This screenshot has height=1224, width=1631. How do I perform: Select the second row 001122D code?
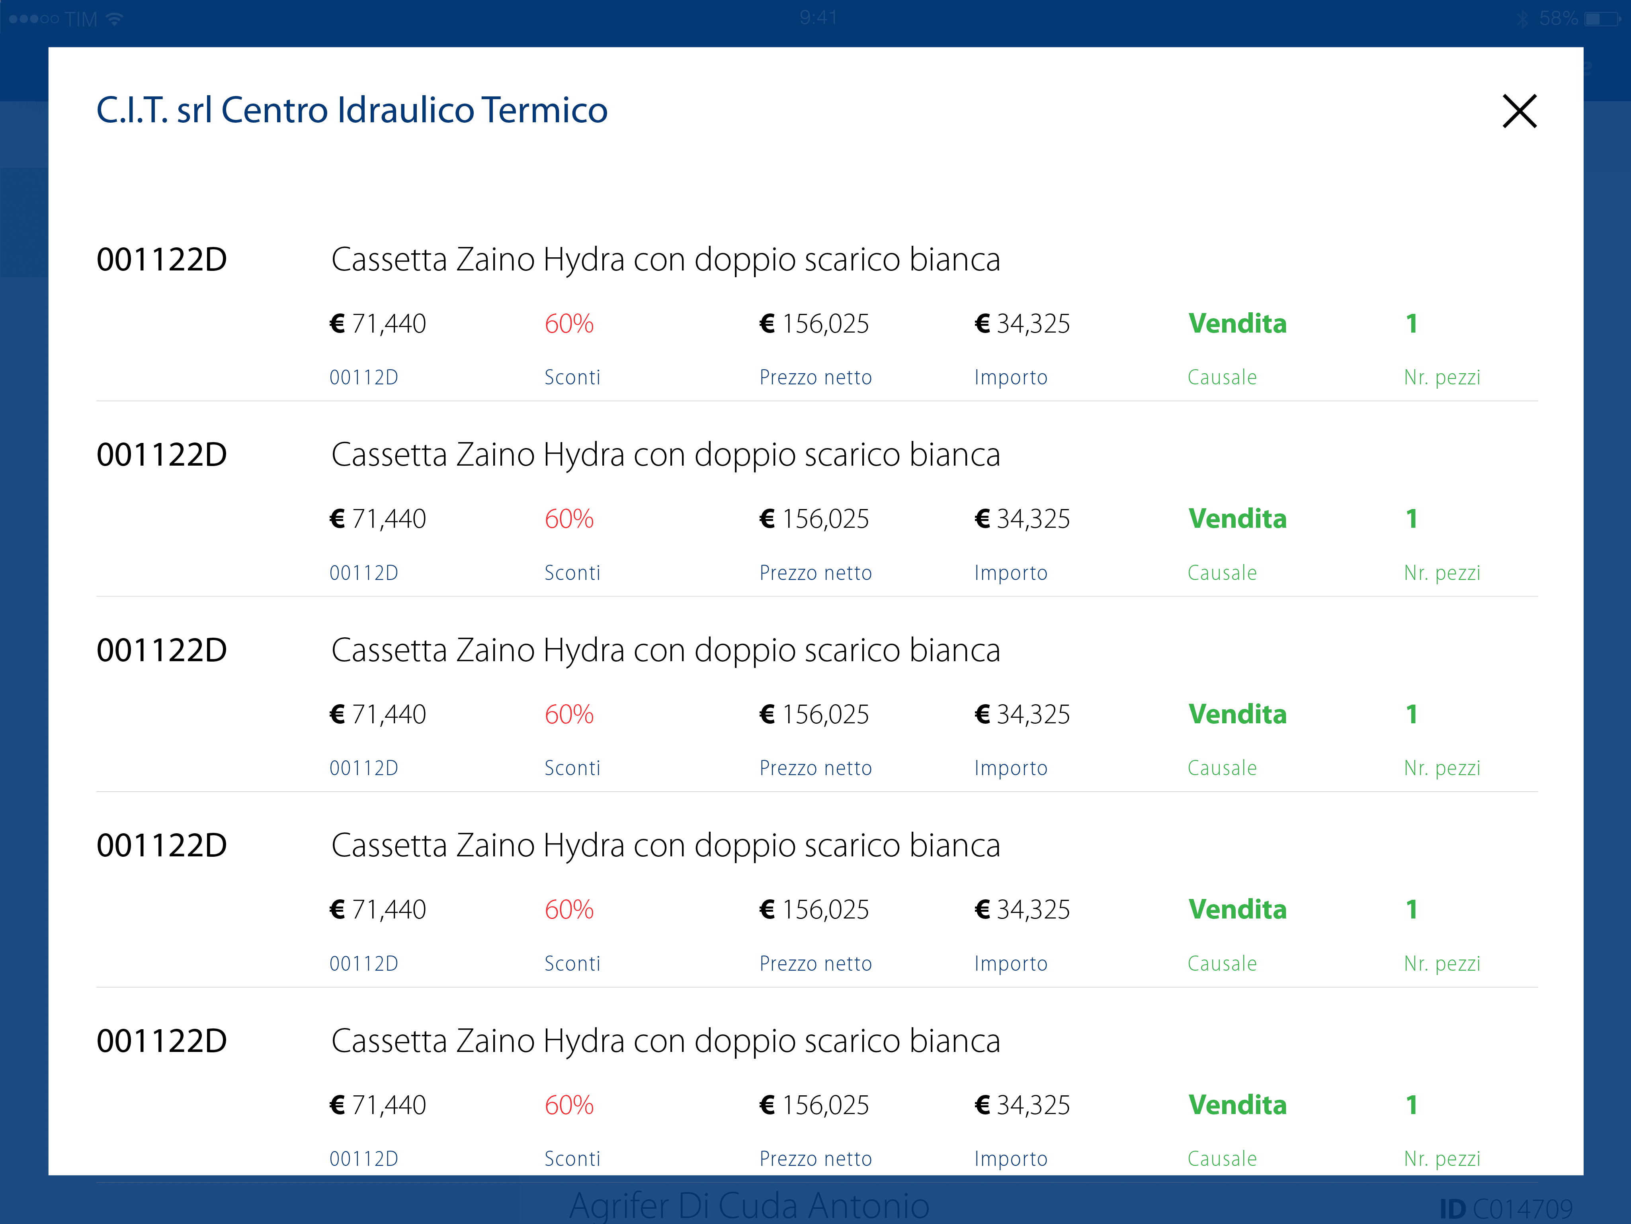click(x=162, y=455)
